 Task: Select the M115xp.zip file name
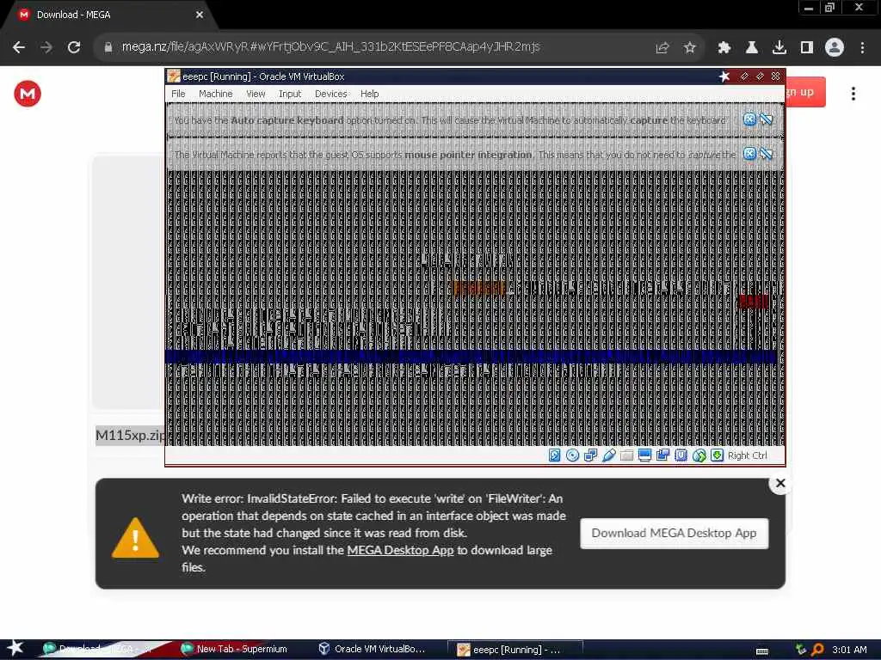tap(131, 435)
